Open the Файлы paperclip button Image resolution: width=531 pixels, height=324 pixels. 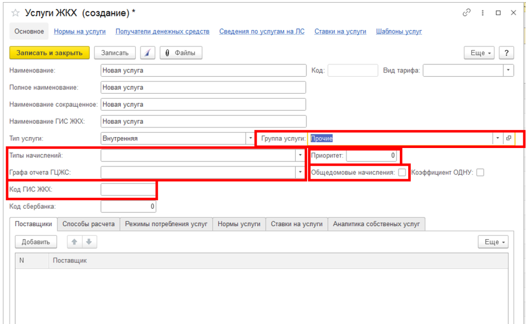pos(181,53)
